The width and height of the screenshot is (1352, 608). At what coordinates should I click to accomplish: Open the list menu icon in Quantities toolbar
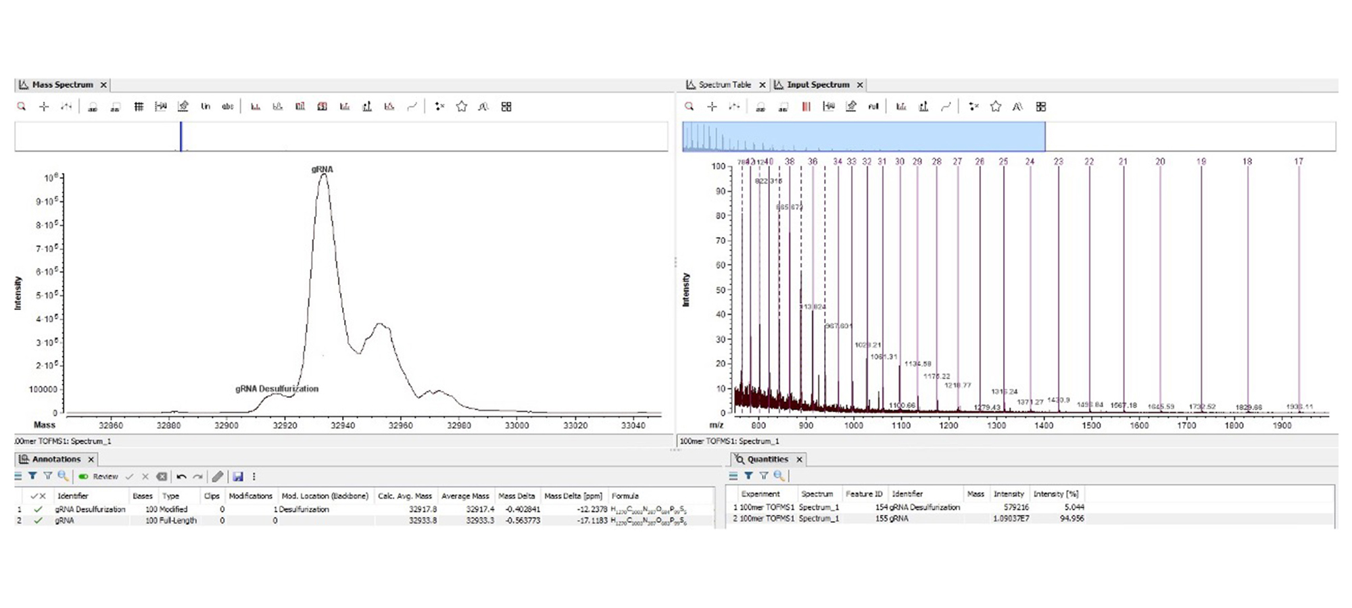pos(733,476)
